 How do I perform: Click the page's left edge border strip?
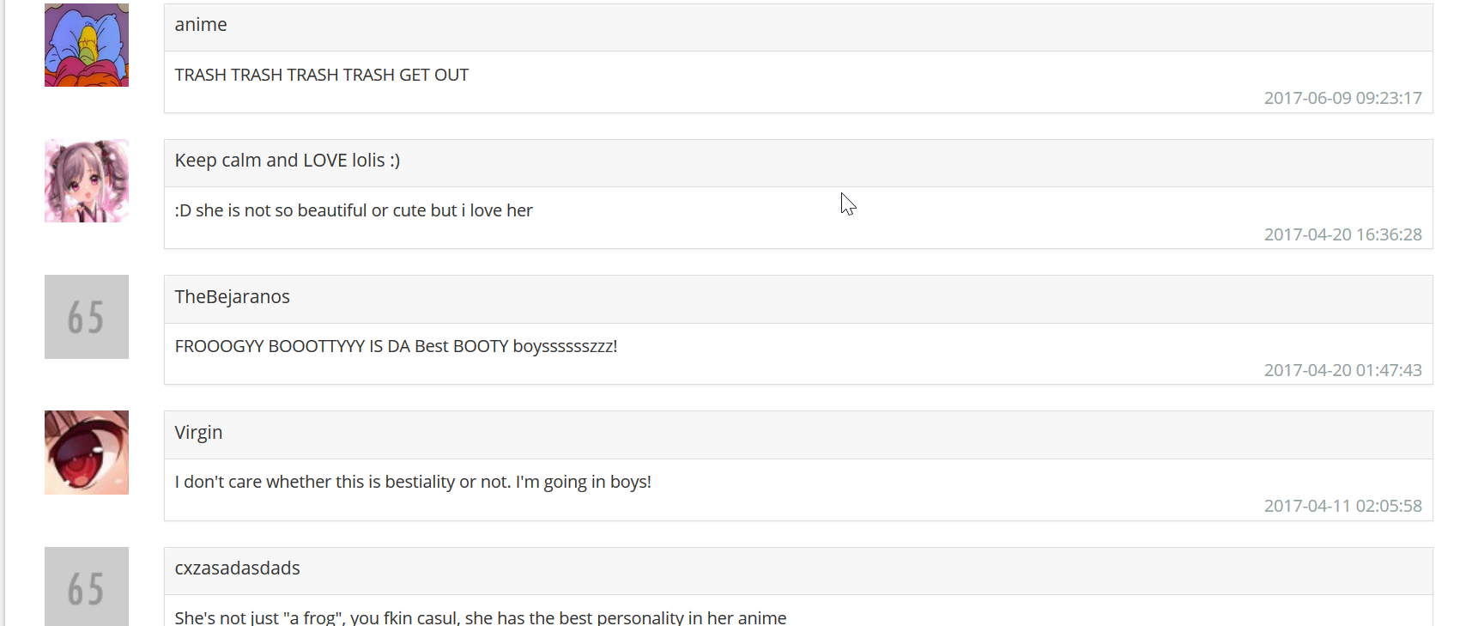(3, 313)
